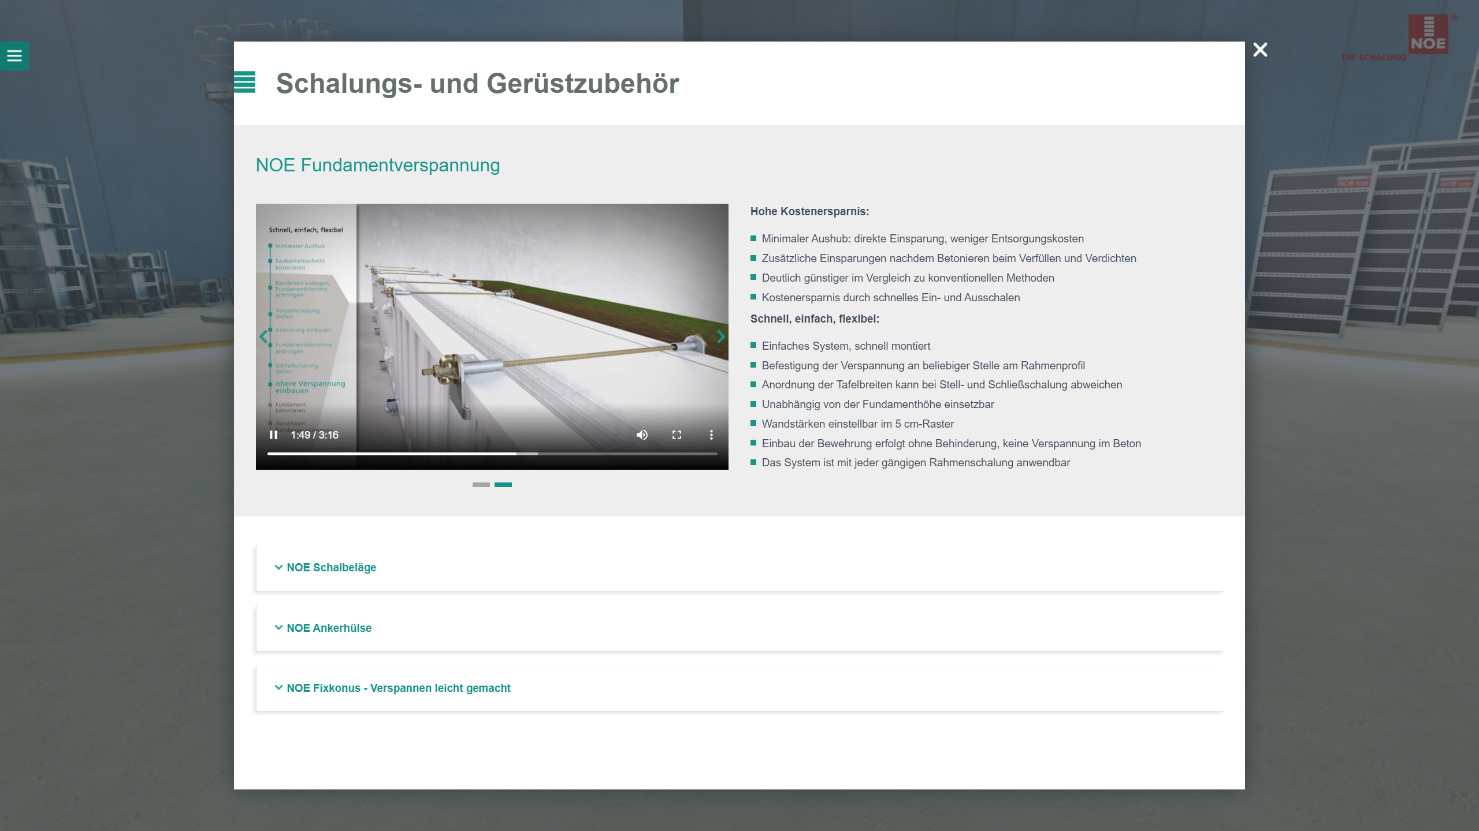Click 'Das System ist mit jeder gängigen Rahmenschalung' bullet
Screen dimensions: 1479x831
[x=916, y=463]
